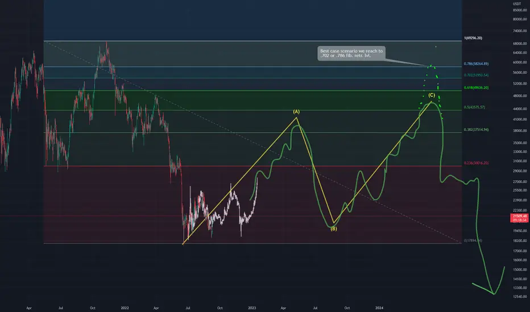Click the 18200.00 price axis label
Viewport: 530px width, 312px height.
point(520,241)
